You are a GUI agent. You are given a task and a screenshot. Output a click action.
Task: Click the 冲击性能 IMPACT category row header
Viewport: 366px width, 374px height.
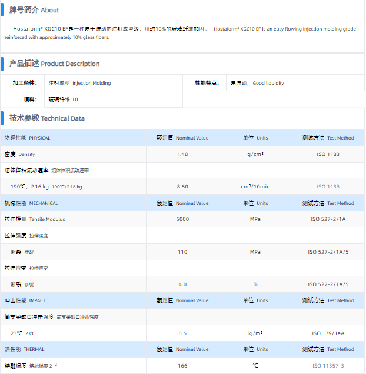point(25,300)
